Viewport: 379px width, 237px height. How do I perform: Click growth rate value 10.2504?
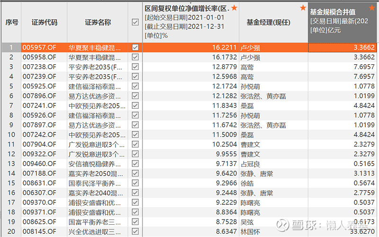225,144
